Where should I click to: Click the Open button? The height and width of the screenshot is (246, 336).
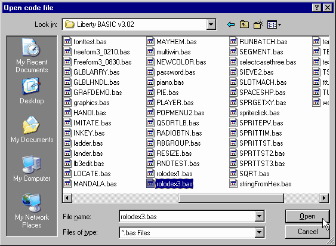click(x=307, y=216)
